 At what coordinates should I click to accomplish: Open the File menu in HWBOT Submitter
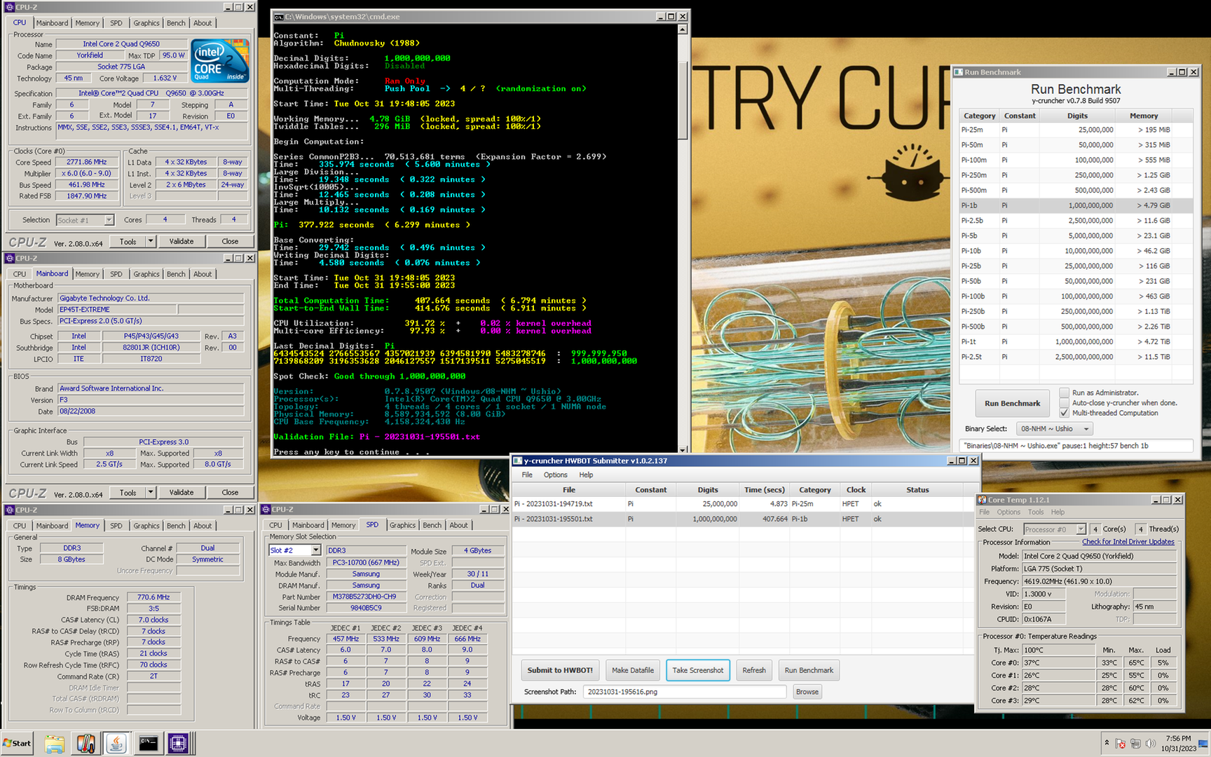527,475
